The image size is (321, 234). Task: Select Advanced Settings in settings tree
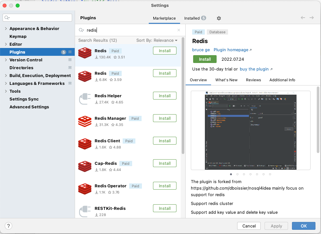pyautogui.click(x=29, y=107)
